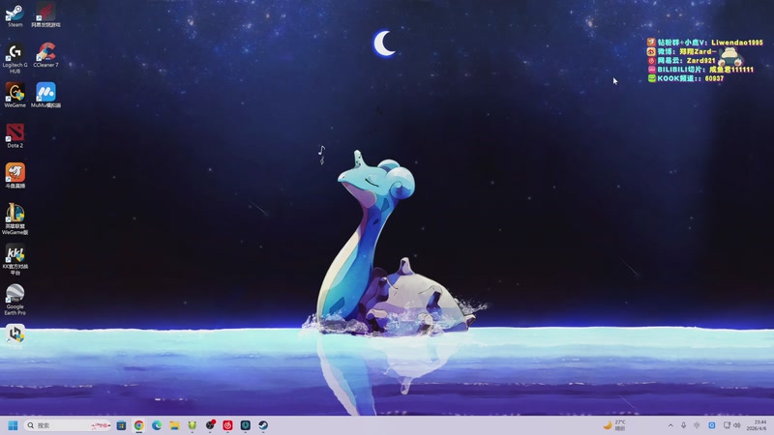Open the Windows Start menu
This screenshot has height=435, width=774.
click(13, 425)
